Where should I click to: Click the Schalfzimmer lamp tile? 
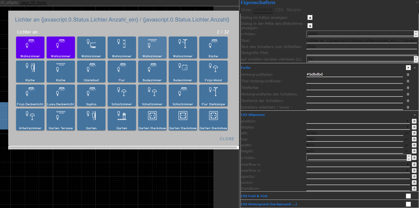(x=152, y=95)
